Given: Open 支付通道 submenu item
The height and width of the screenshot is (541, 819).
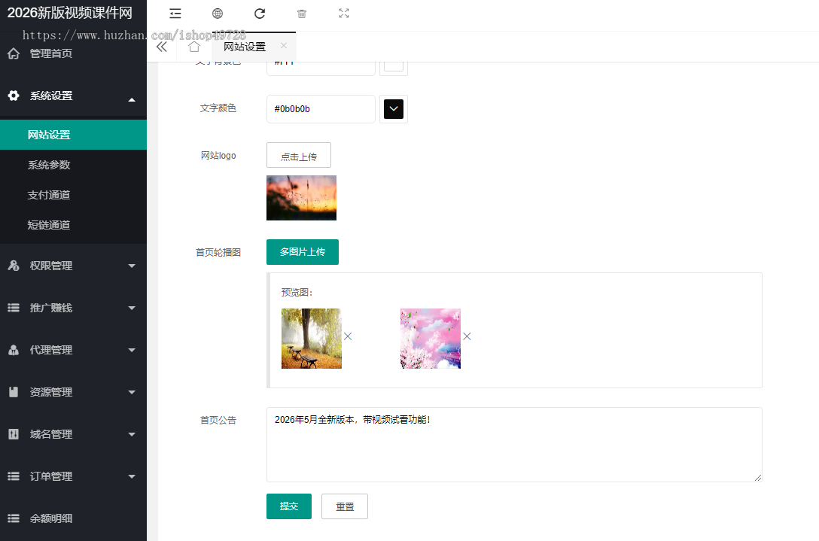Looking at the screenshot, I should click(73, 195).
